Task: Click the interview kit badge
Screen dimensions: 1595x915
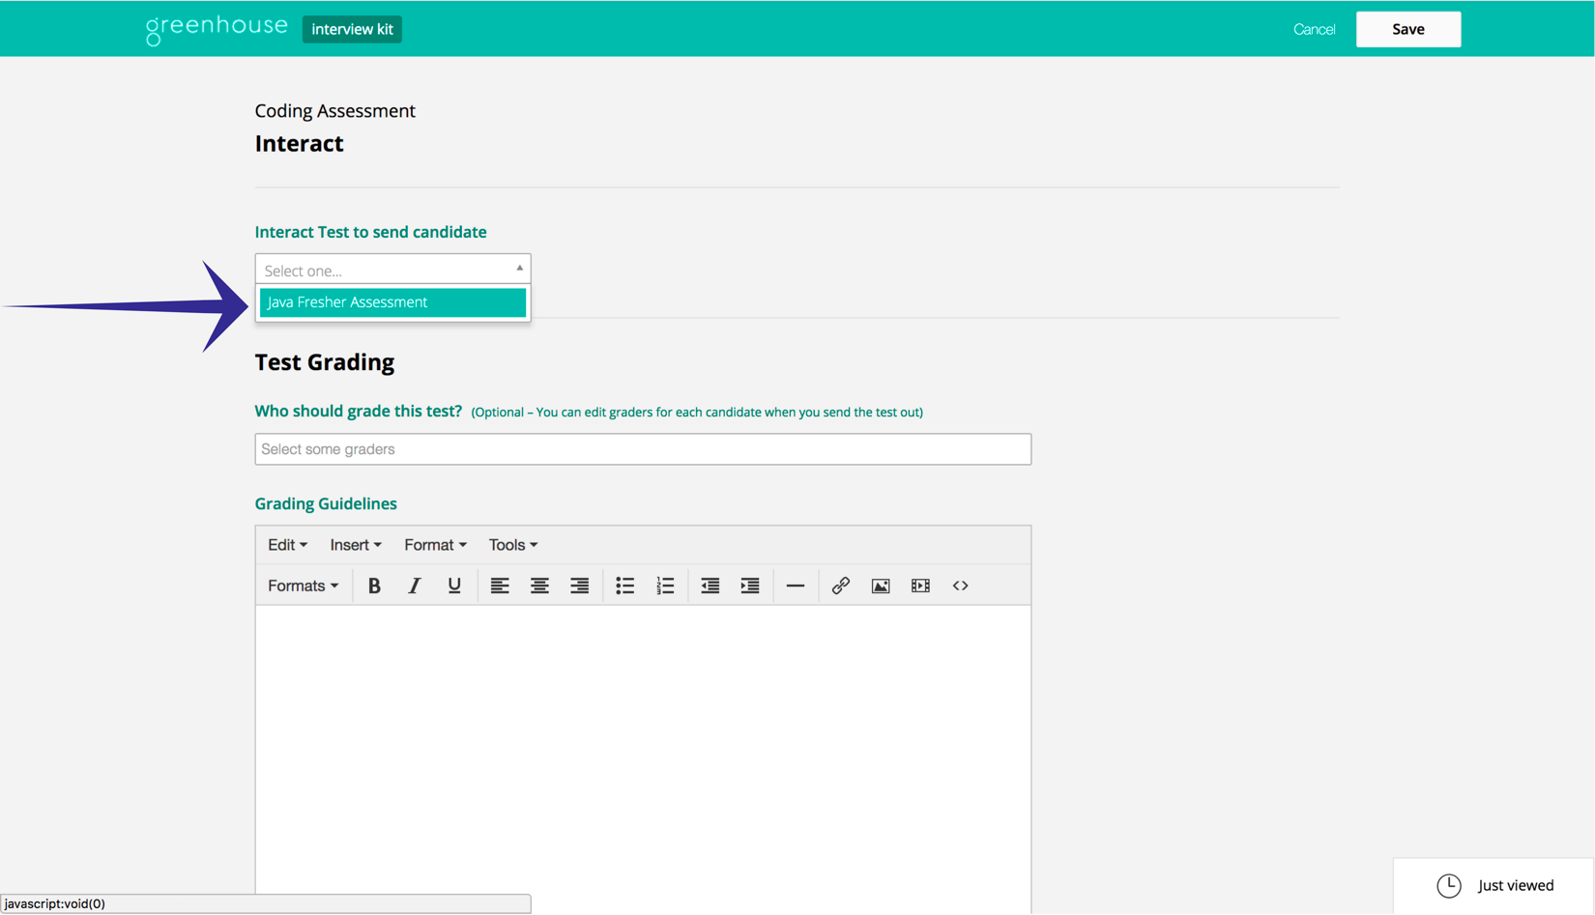Action: point(352,29)
